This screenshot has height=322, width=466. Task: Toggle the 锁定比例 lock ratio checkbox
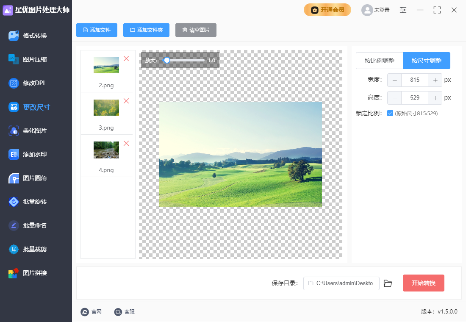pos(390,113)
